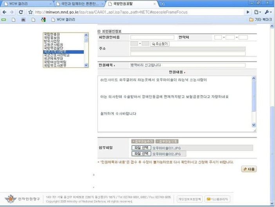This screenshot has height=207, width=275.
Task: Select 국군간호사관학교 in the list
Action: click(x=56, y=55)
